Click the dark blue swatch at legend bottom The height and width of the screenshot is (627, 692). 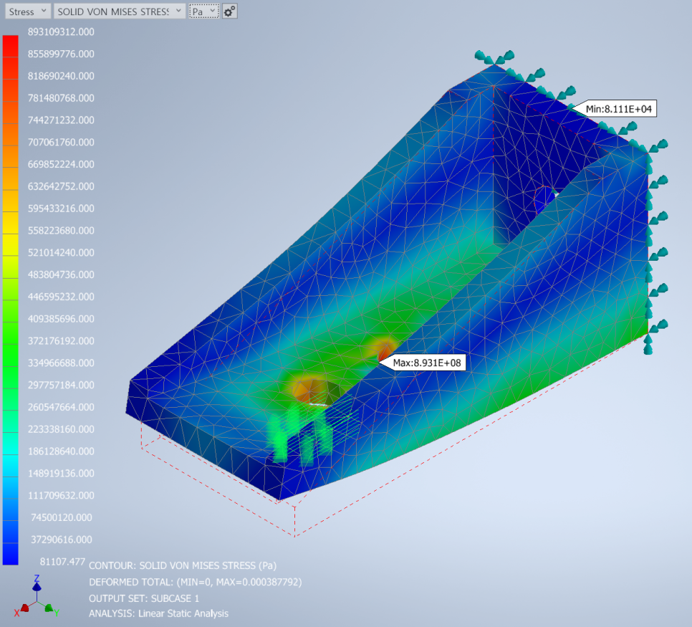[x=10, y=552]
